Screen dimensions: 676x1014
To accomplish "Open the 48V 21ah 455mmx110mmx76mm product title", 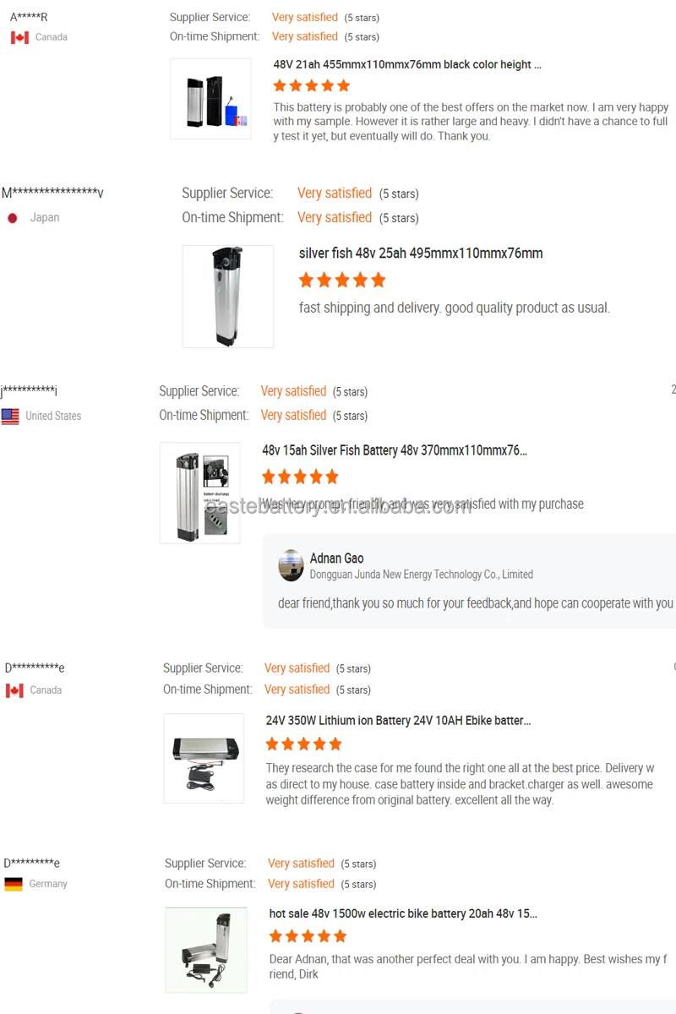I will pos(407,64).
